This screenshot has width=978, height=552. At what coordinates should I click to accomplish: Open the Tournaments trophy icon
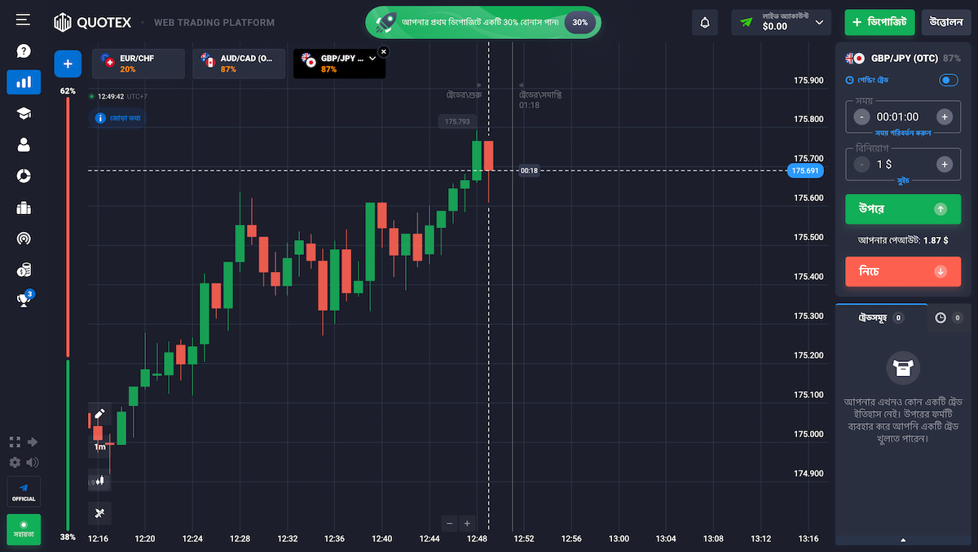23,299
